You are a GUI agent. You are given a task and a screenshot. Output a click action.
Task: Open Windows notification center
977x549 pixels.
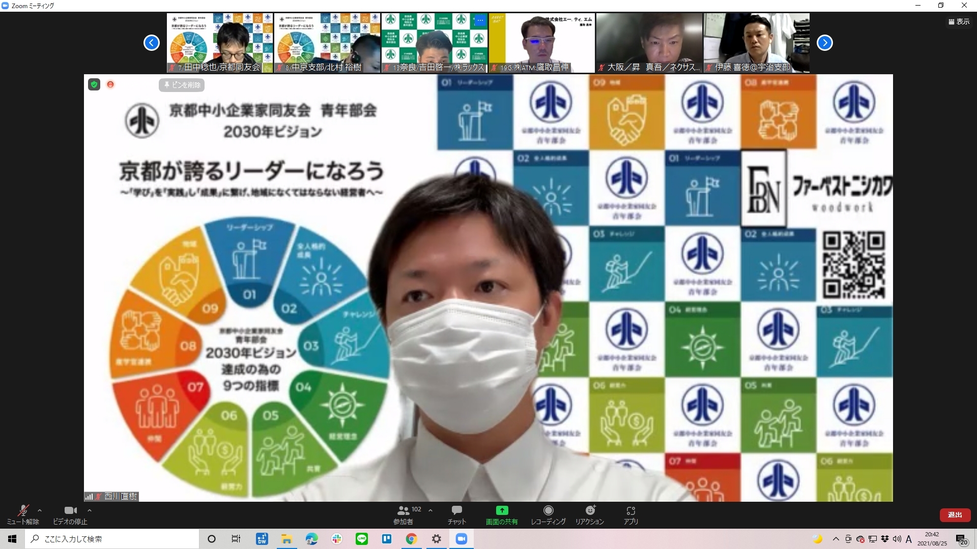962,539
